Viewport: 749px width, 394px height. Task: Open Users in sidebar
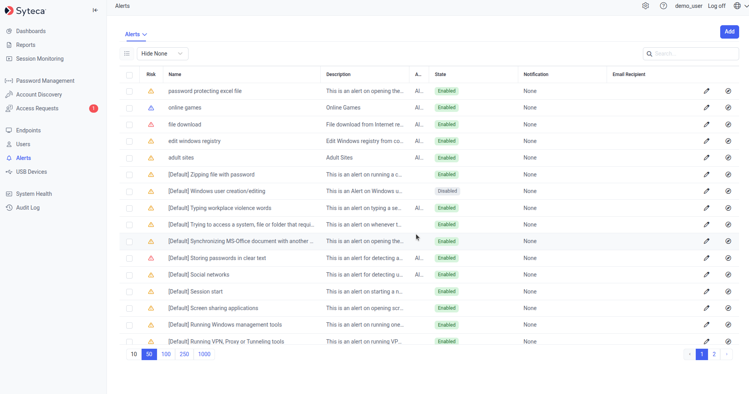(23, 144)
